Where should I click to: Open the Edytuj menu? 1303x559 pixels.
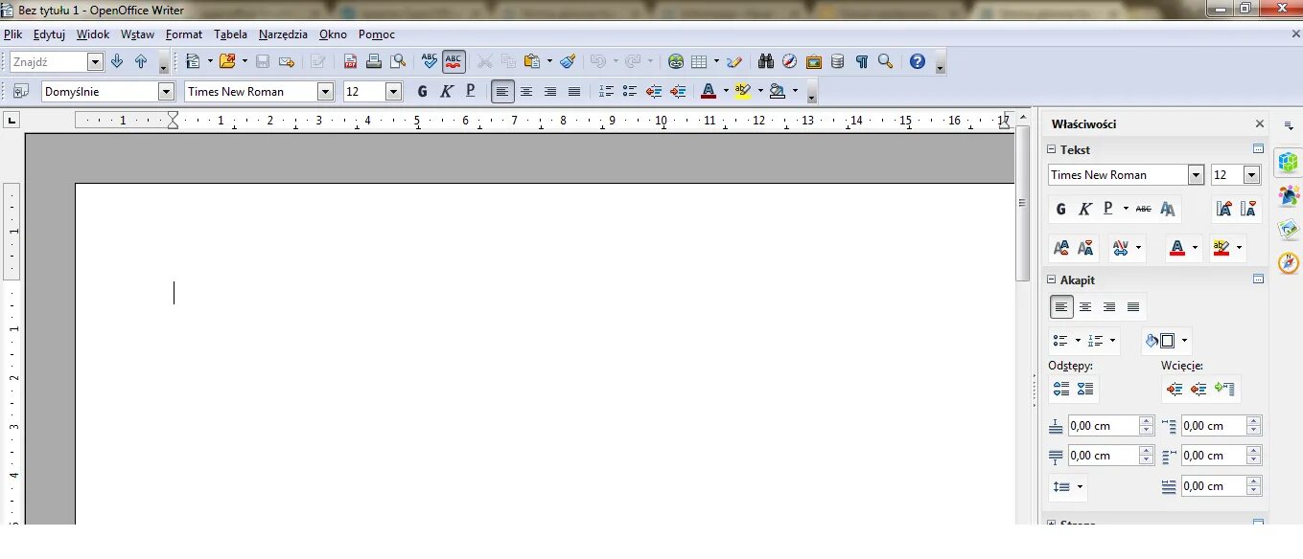49,34
